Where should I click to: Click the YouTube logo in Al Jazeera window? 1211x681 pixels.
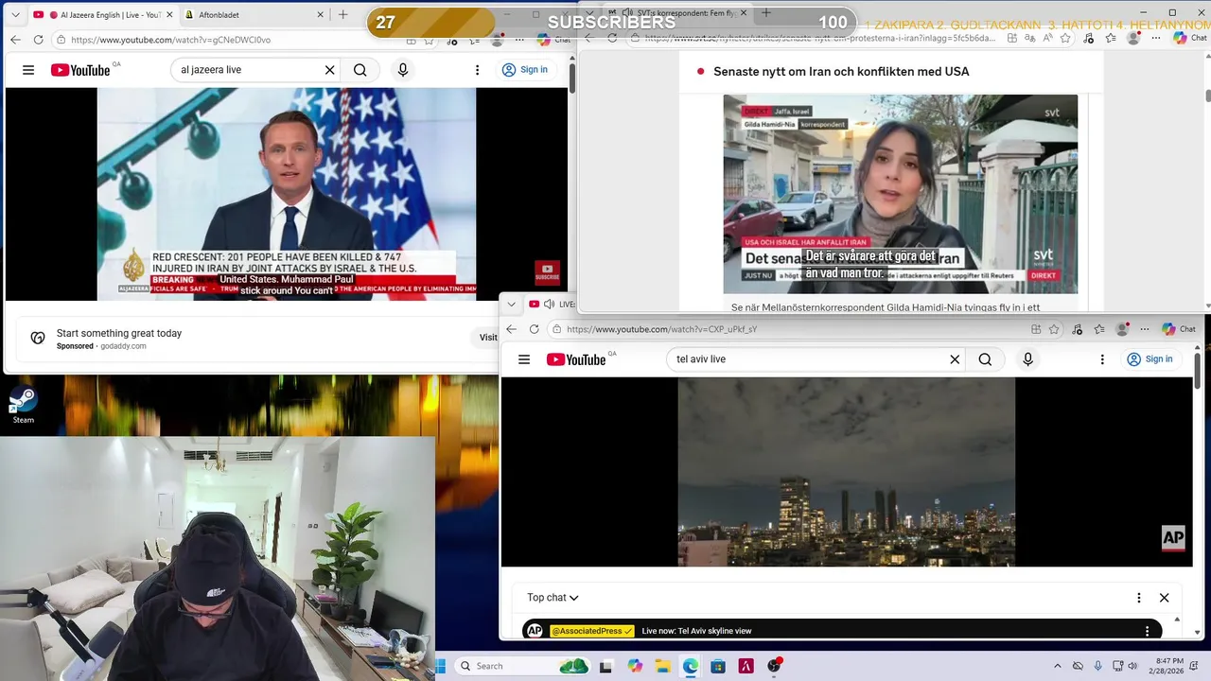[80, 70]
